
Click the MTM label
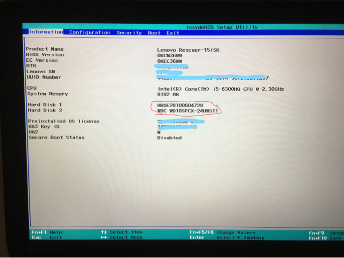pyautogui.click(x=31, y=66)
